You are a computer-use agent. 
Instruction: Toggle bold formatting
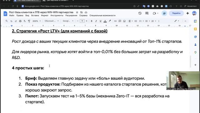click(92, 21)
